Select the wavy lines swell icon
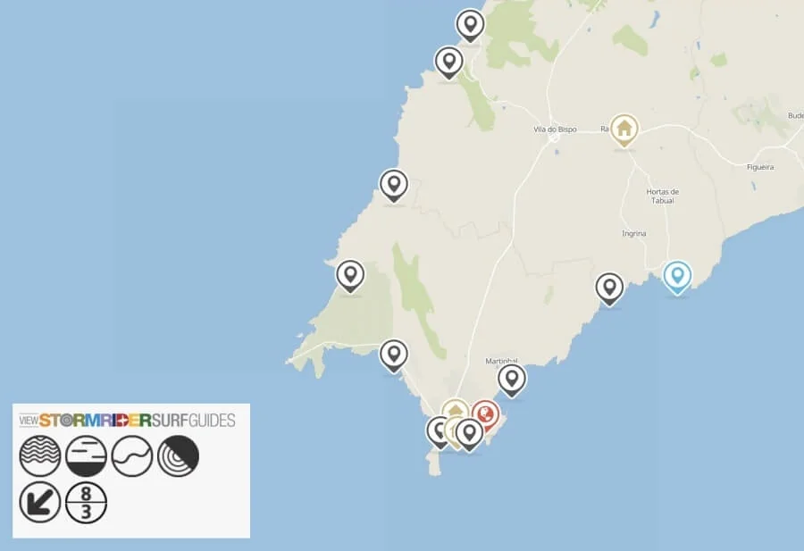The image size is (804, 551). 40,456
